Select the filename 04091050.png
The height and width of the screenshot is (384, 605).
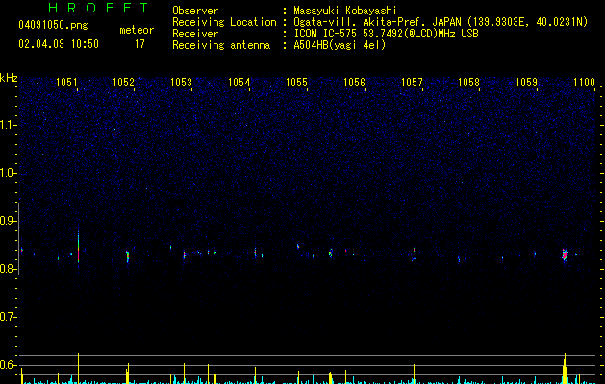point(53,25)
